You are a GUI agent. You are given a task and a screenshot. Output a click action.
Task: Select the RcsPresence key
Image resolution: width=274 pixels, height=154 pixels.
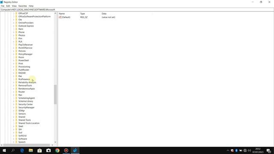(x=24, y=79)
